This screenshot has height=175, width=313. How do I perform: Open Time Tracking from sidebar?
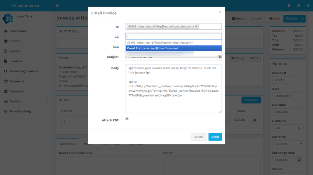[20, 111]
